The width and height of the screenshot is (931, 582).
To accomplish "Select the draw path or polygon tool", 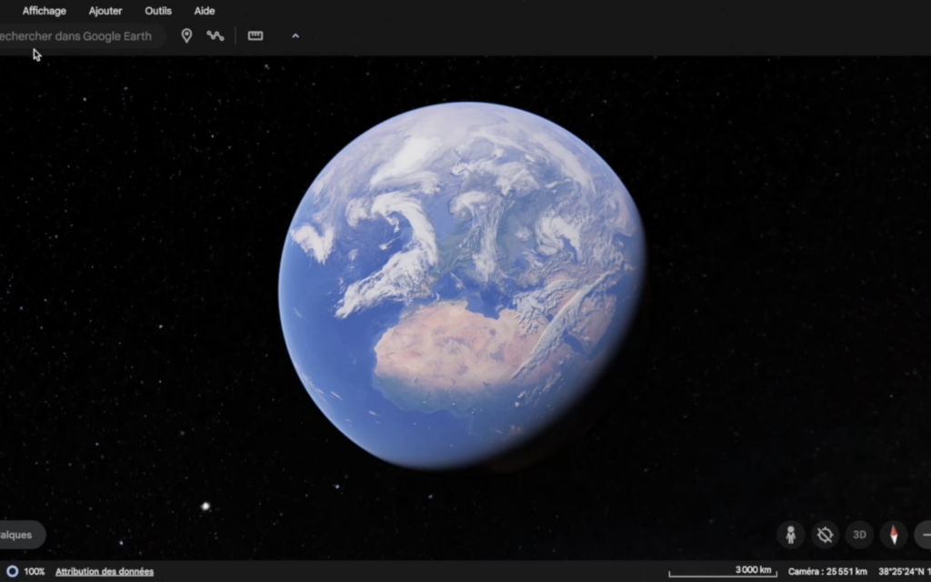I will coord(215,35).
